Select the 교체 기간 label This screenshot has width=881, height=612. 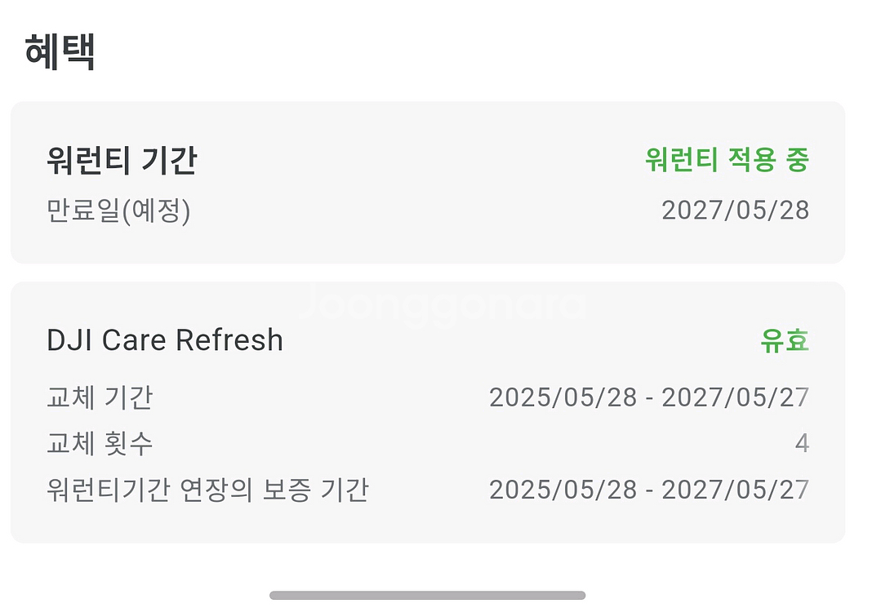coord(100,398)
